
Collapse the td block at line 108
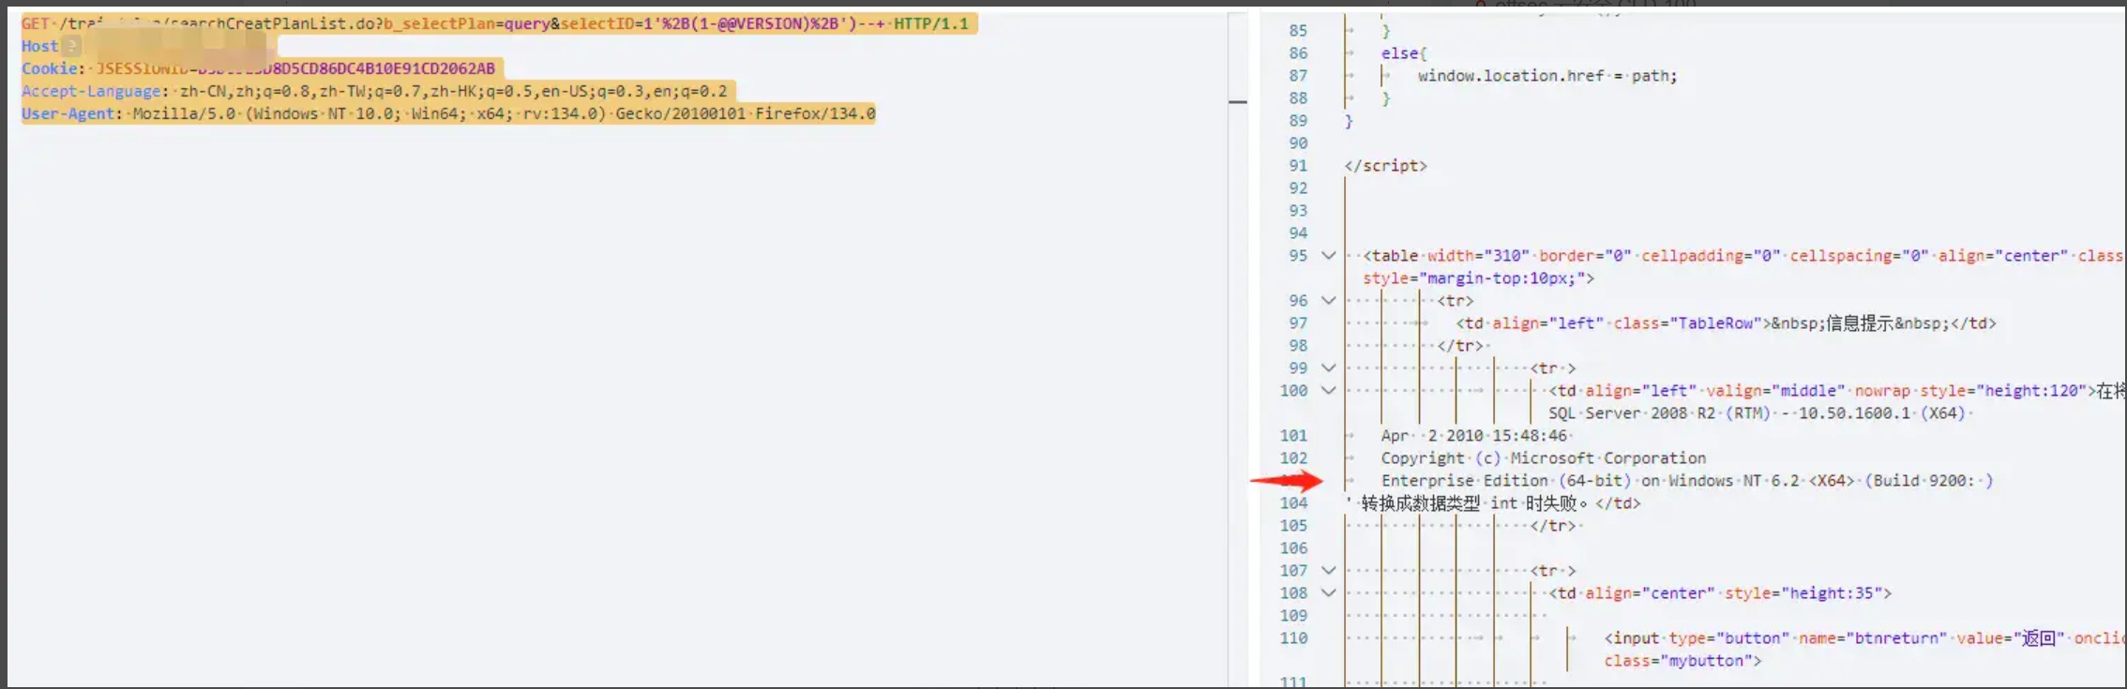(1328, 592)
